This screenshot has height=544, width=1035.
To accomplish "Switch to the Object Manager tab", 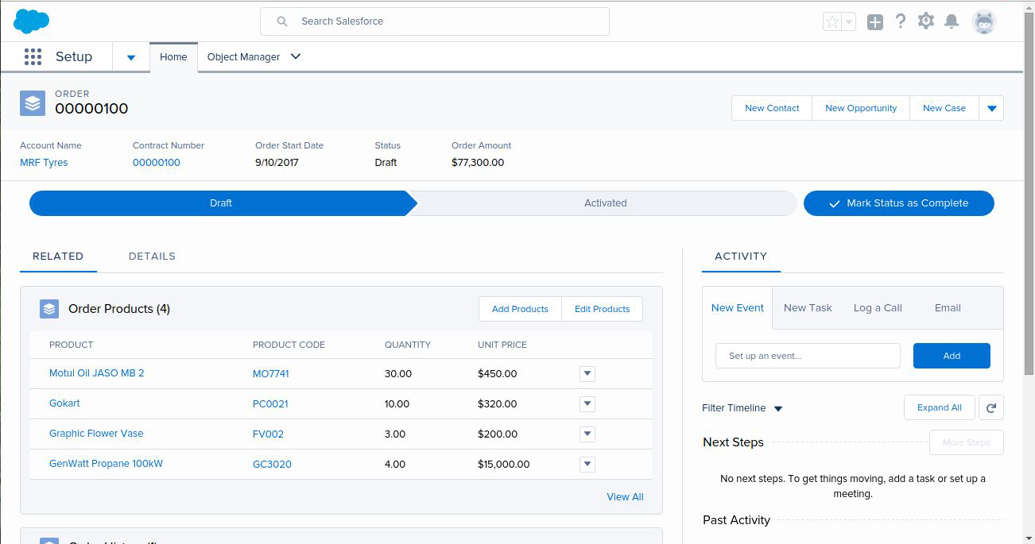I will [x=243, y=57].
